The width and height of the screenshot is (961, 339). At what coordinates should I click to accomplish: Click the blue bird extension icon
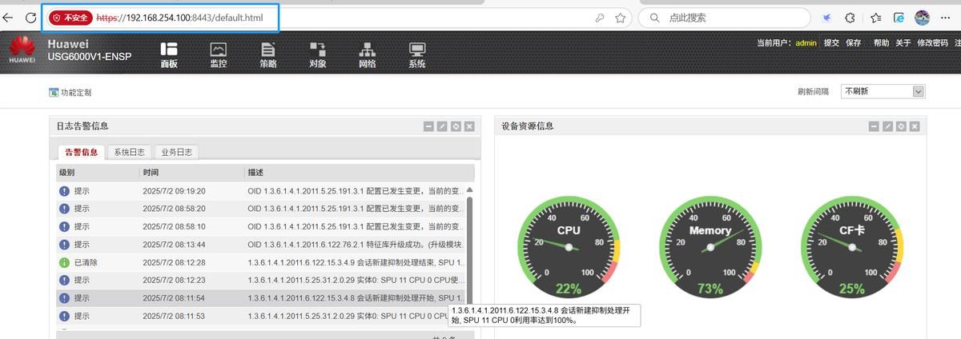tap(827, 18)
